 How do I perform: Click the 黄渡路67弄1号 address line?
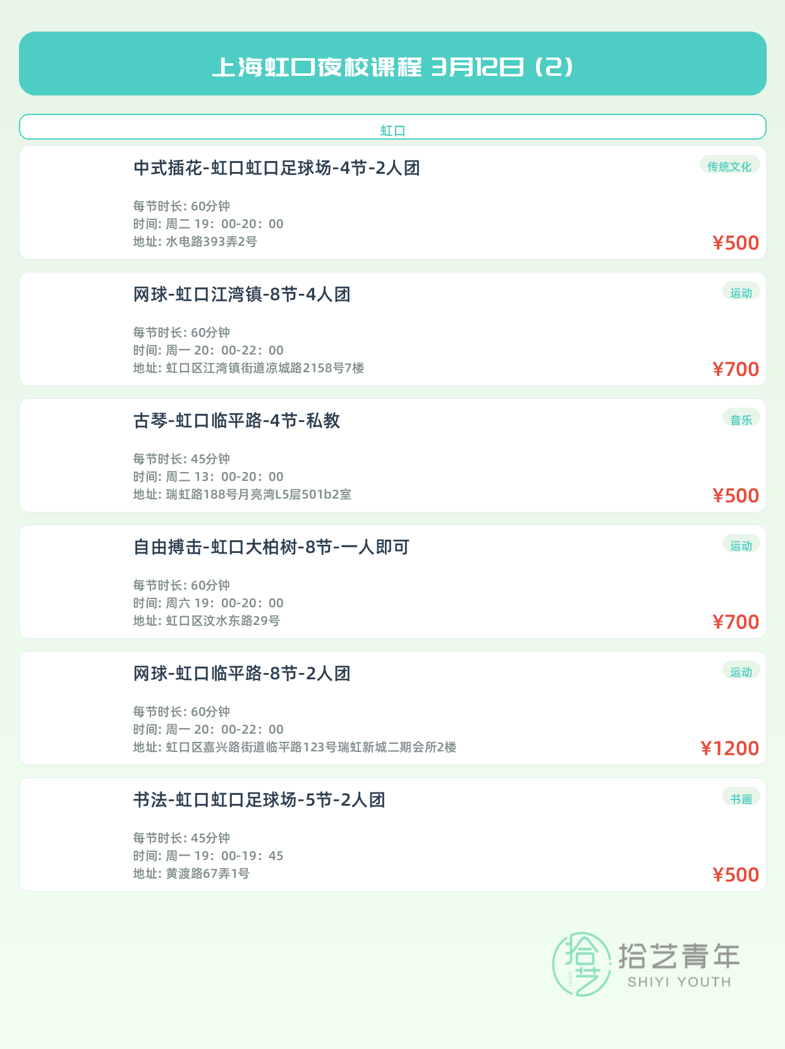(x=192, y=873)
